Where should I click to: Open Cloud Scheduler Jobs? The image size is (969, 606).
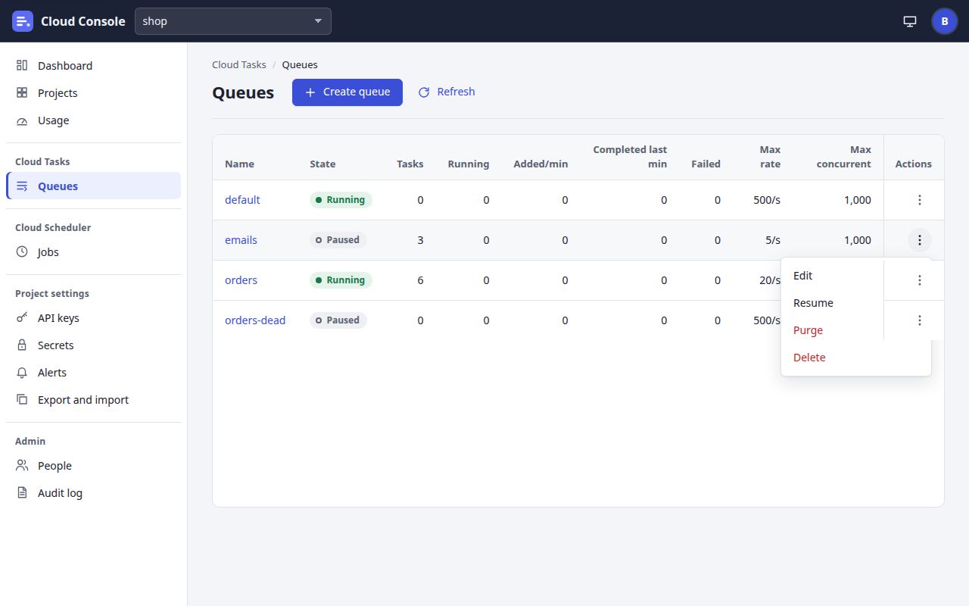point(93,252)
